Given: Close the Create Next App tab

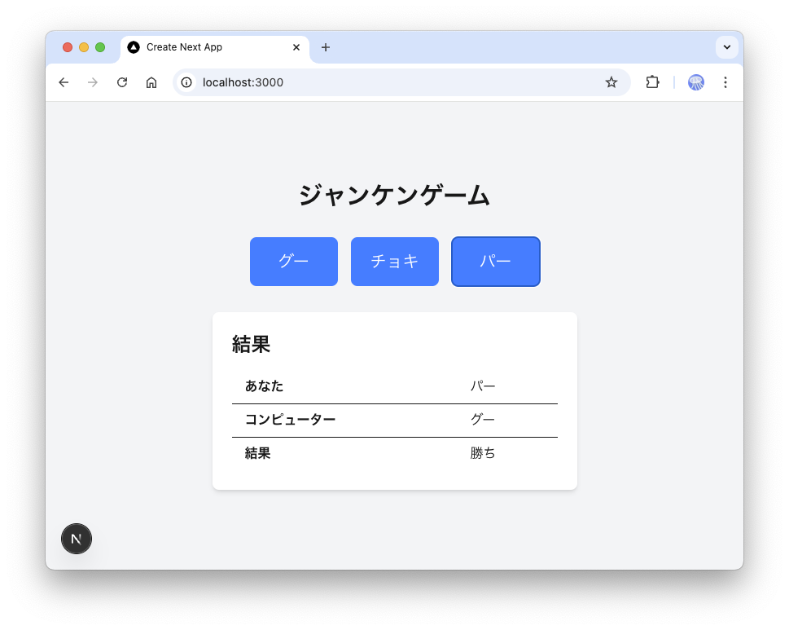Looking at the screenshot, I should [x=296, y=47].
